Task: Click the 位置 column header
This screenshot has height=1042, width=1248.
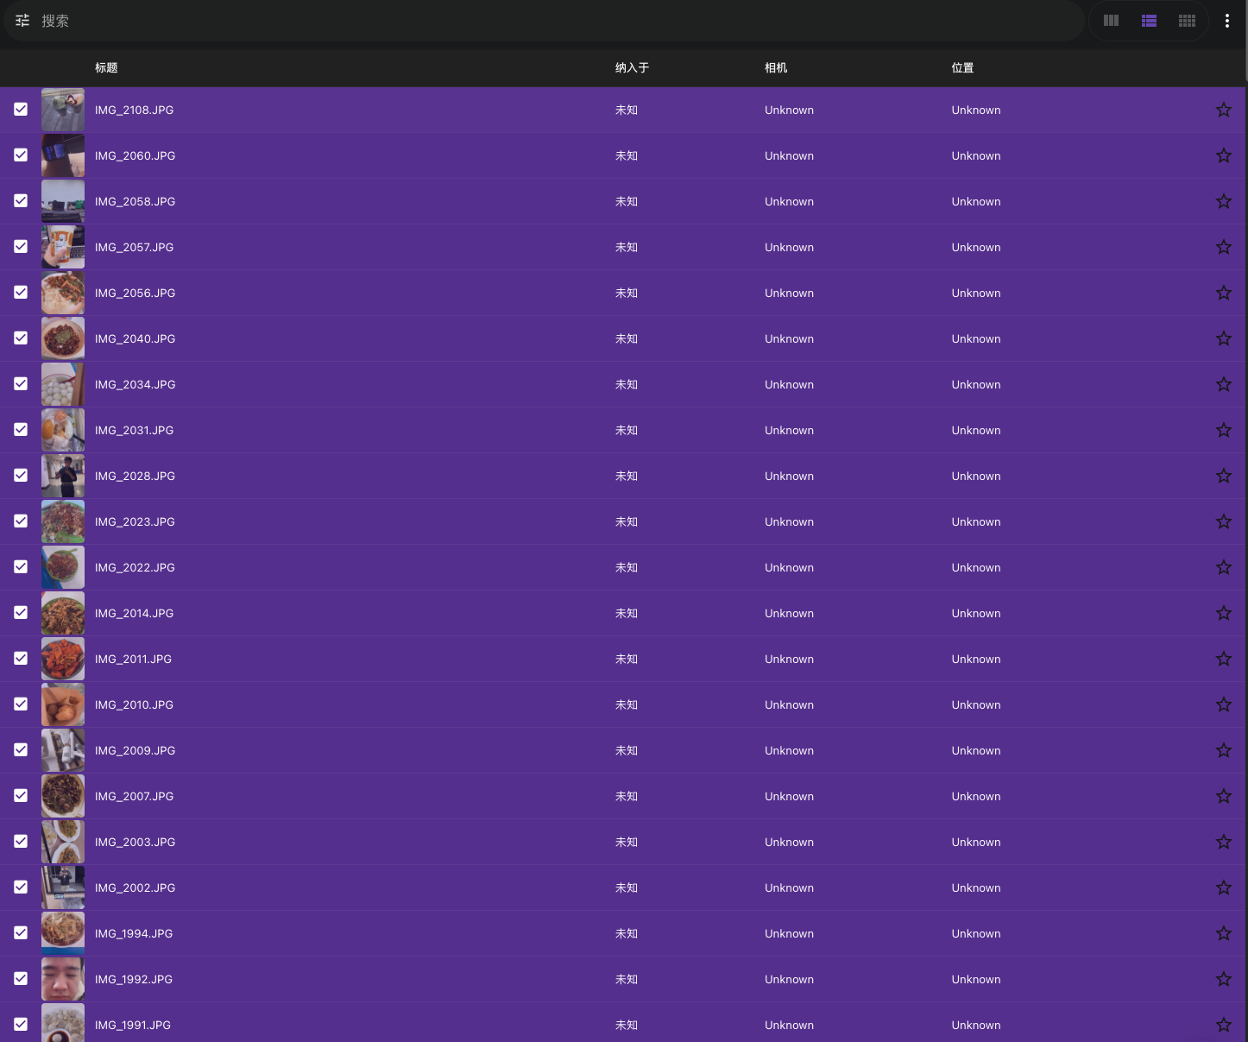Action: pyautogui.click(x=962, y=67)
